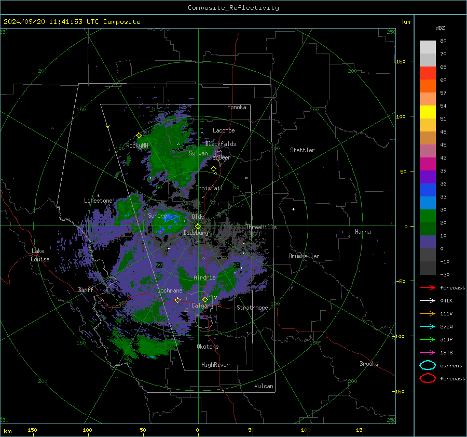Image resolution: width=467 pixels, height=437 pixels.
Task: Click the Calgary city label
Action: [x=202, y=306]
